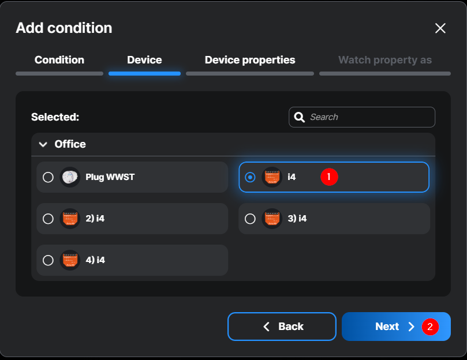467x360 pixels.
Task: Select the 4) i4 radio button
Action: point(48,260)
